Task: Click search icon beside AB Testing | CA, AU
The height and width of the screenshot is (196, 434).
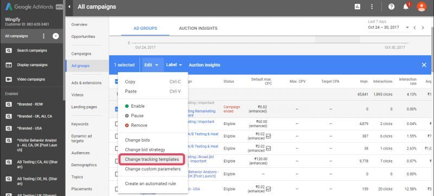Action: pyautogui.click(x=9, y=162)
